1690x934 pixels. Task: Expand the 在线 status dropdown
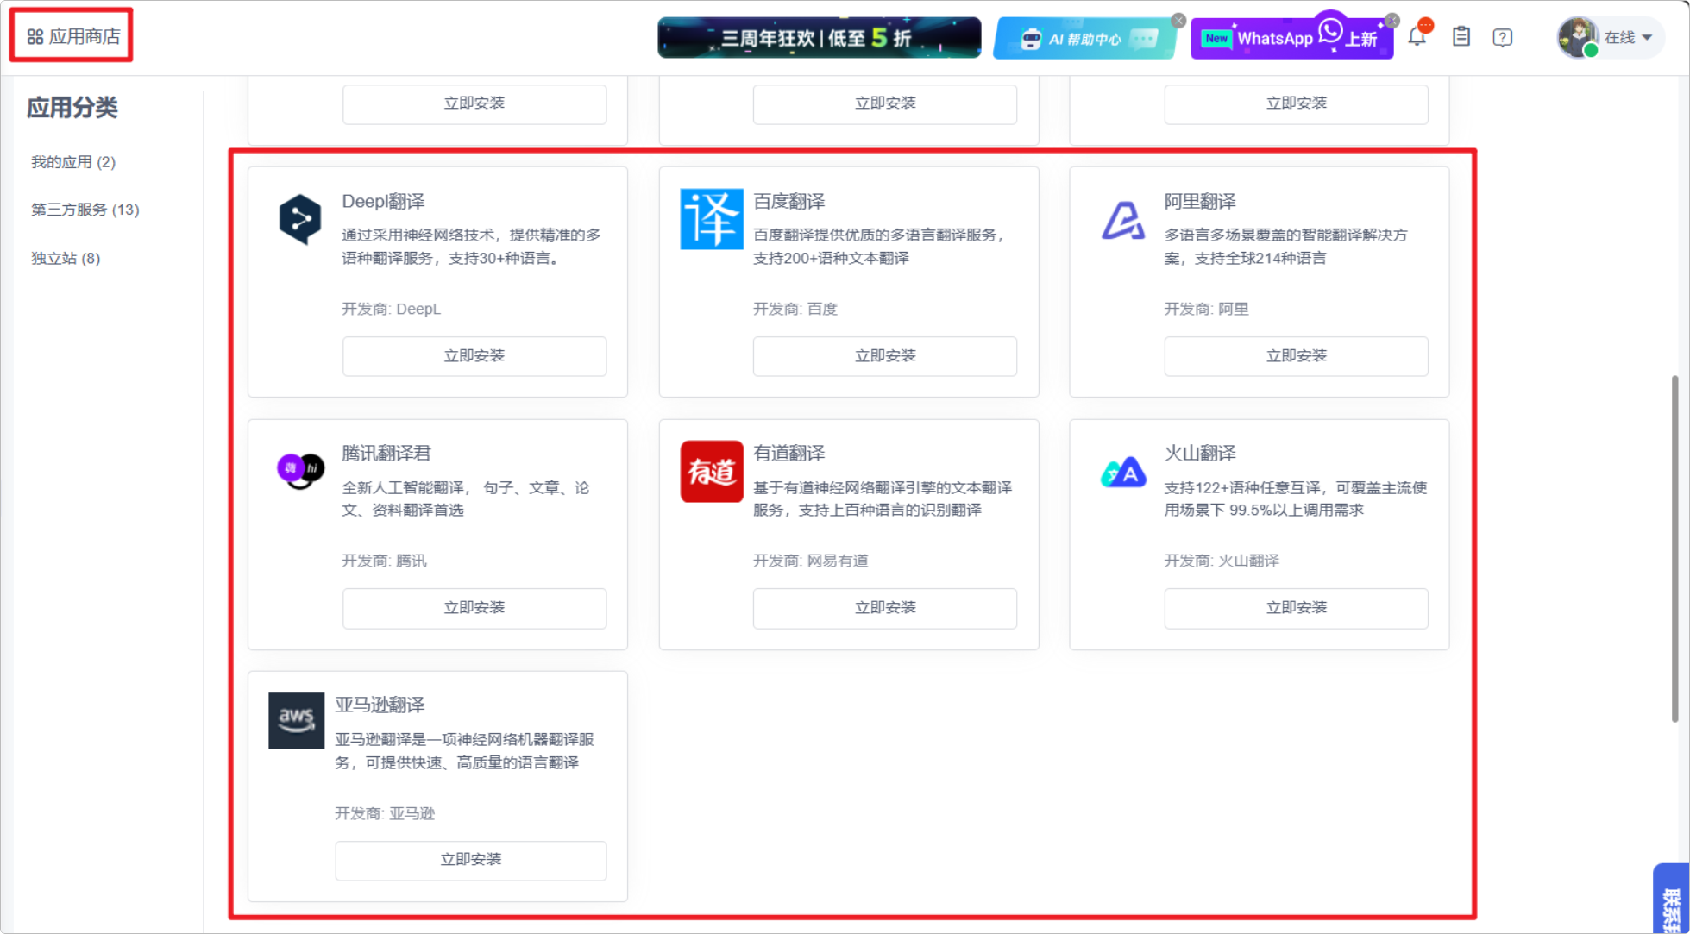[1628, 37]
